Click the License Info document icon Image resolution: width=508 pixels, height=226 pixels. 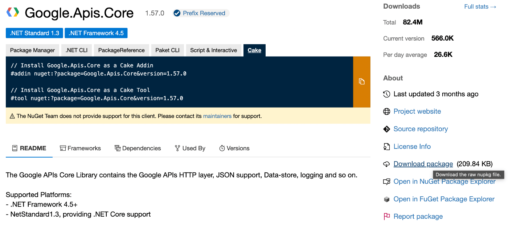click(387, 147)
